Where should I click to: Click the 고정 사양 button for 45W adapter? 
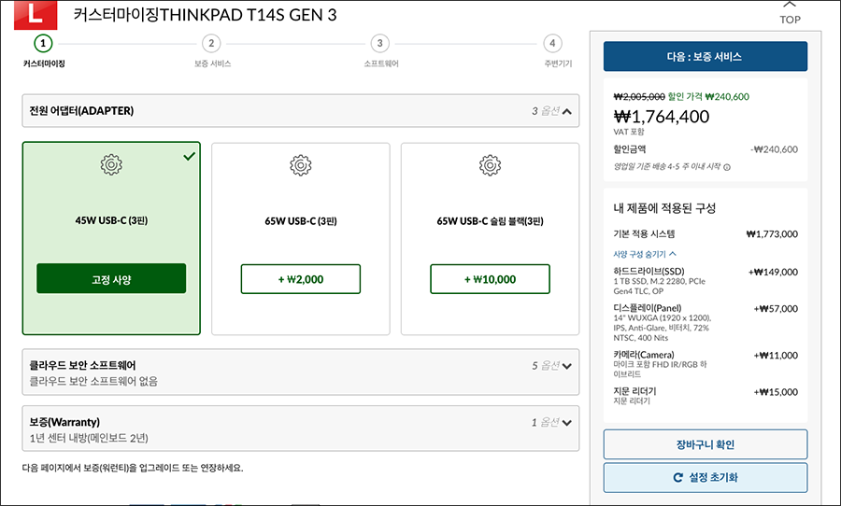(111, 279)
